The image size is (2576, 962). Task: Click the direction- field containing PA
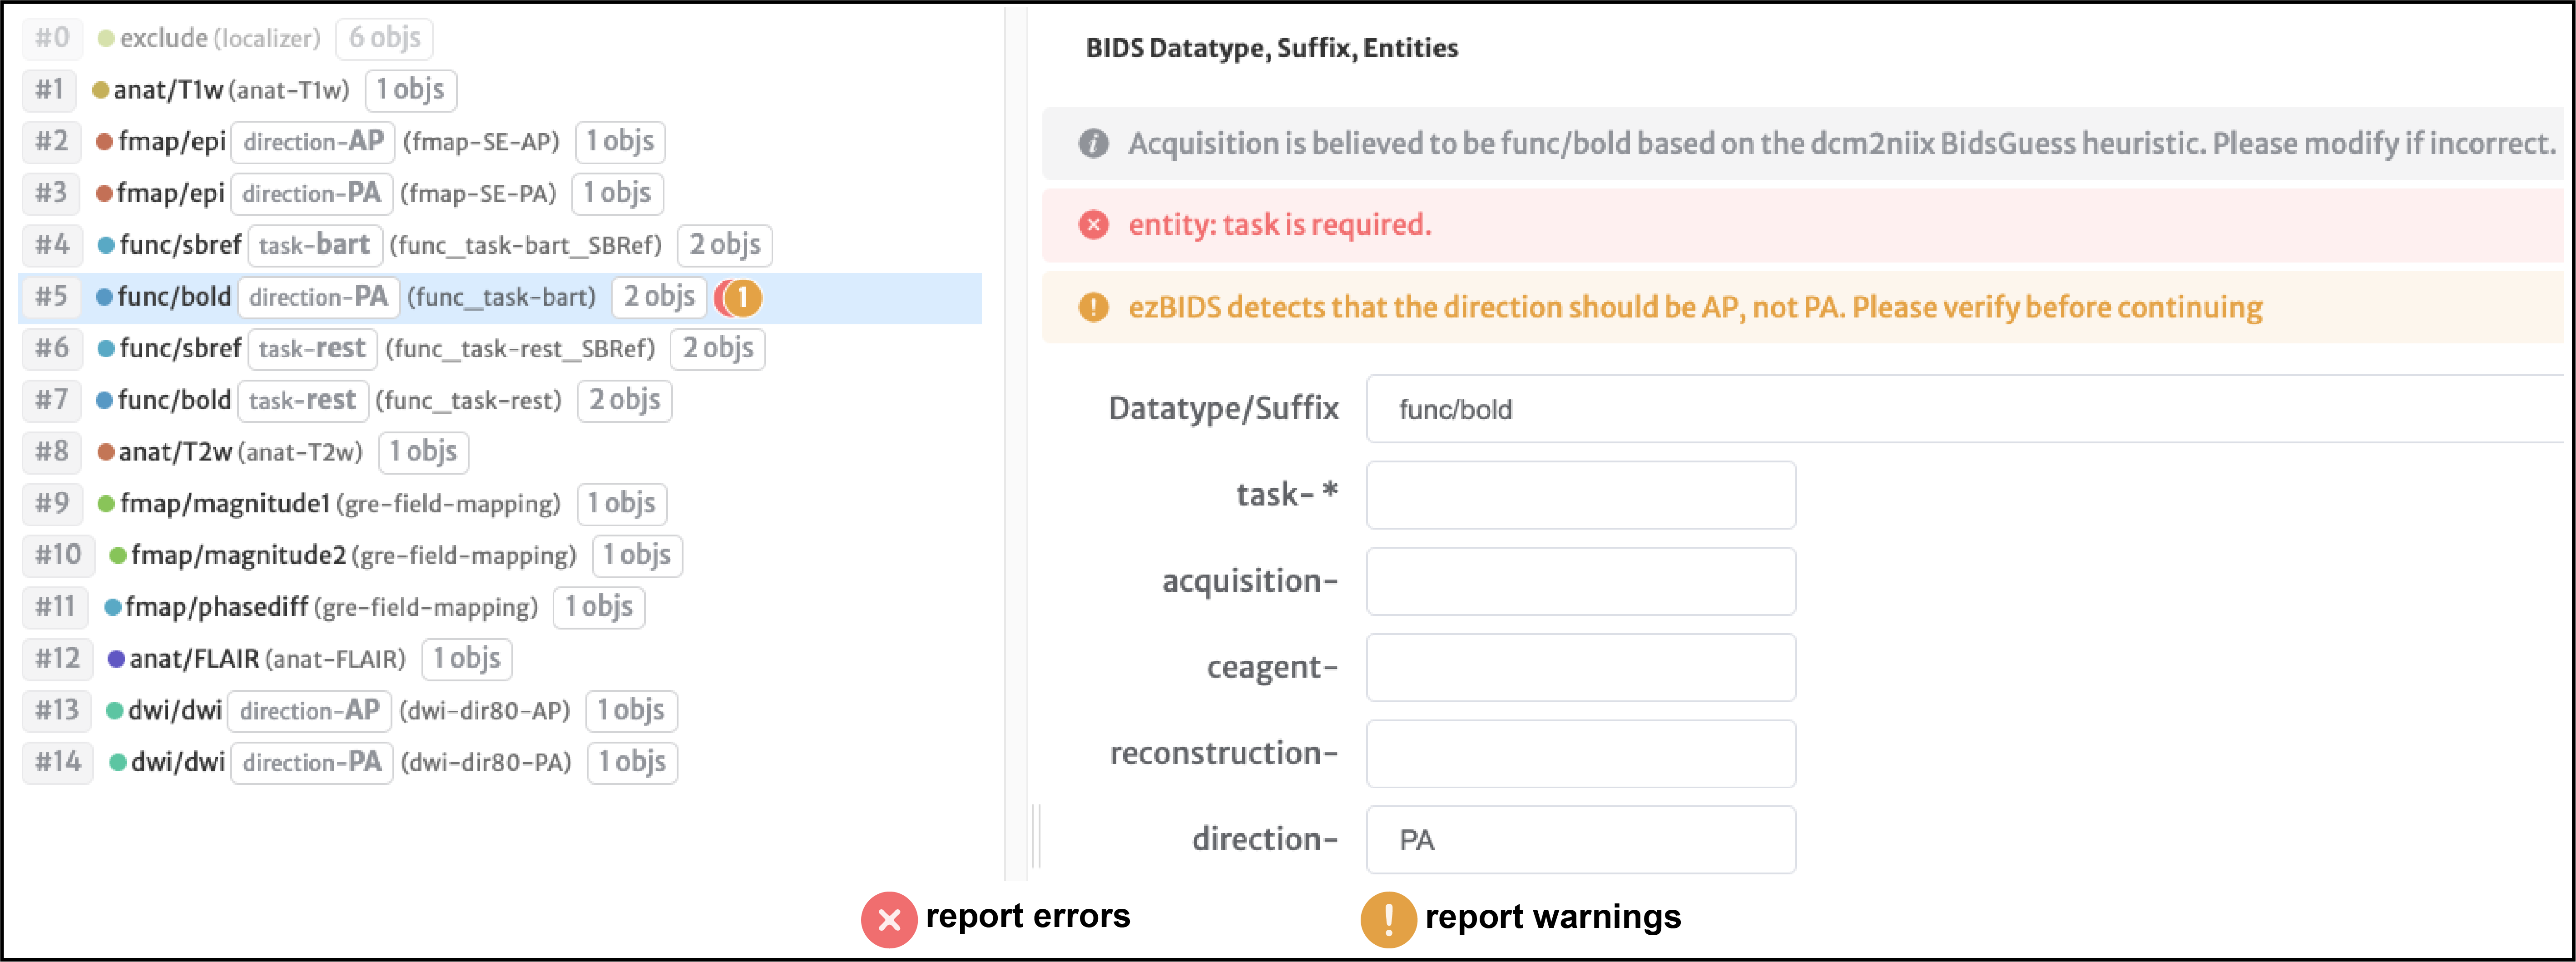tap(1581, 840)
